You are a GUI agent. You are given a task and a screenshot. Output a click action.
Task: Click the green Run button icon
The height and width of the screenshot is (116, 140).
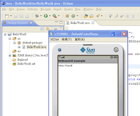(x=46, y=16)
